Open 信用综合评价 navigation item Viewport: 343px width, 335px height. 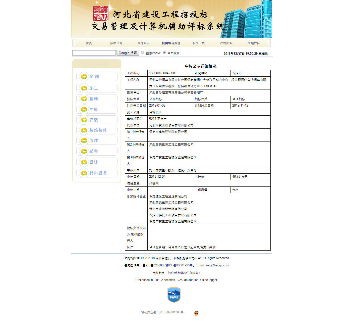(171, 43)
